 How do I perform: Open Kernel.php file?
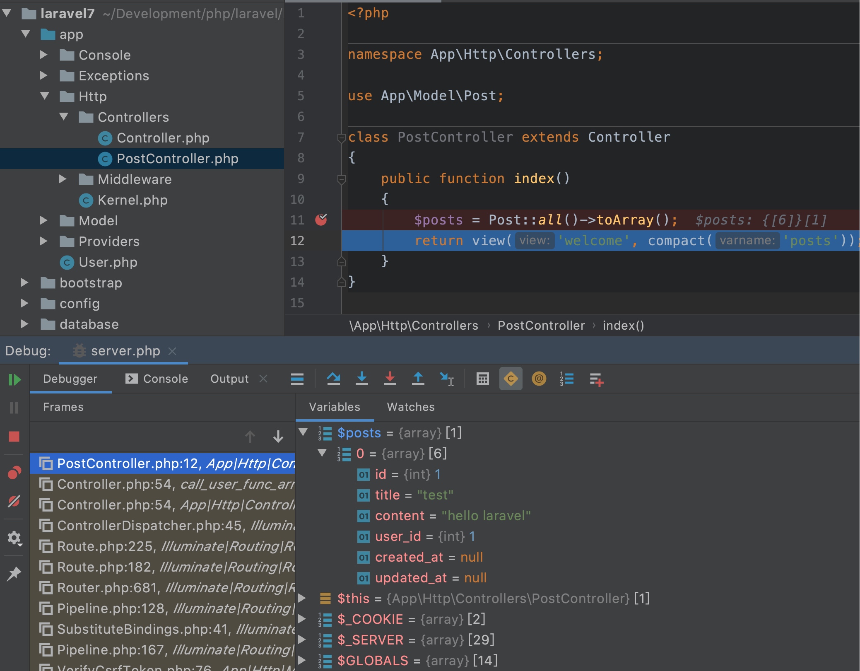coord(123,200)
